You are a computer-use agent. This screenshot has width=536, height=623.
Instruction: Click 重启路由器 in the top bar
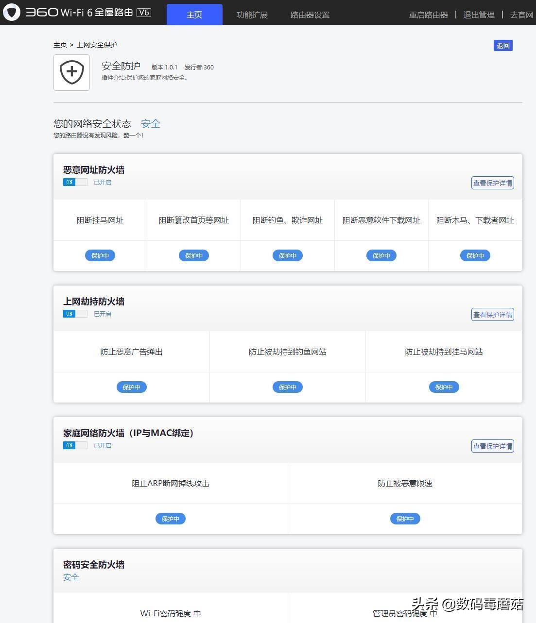(x=428, y=15)
